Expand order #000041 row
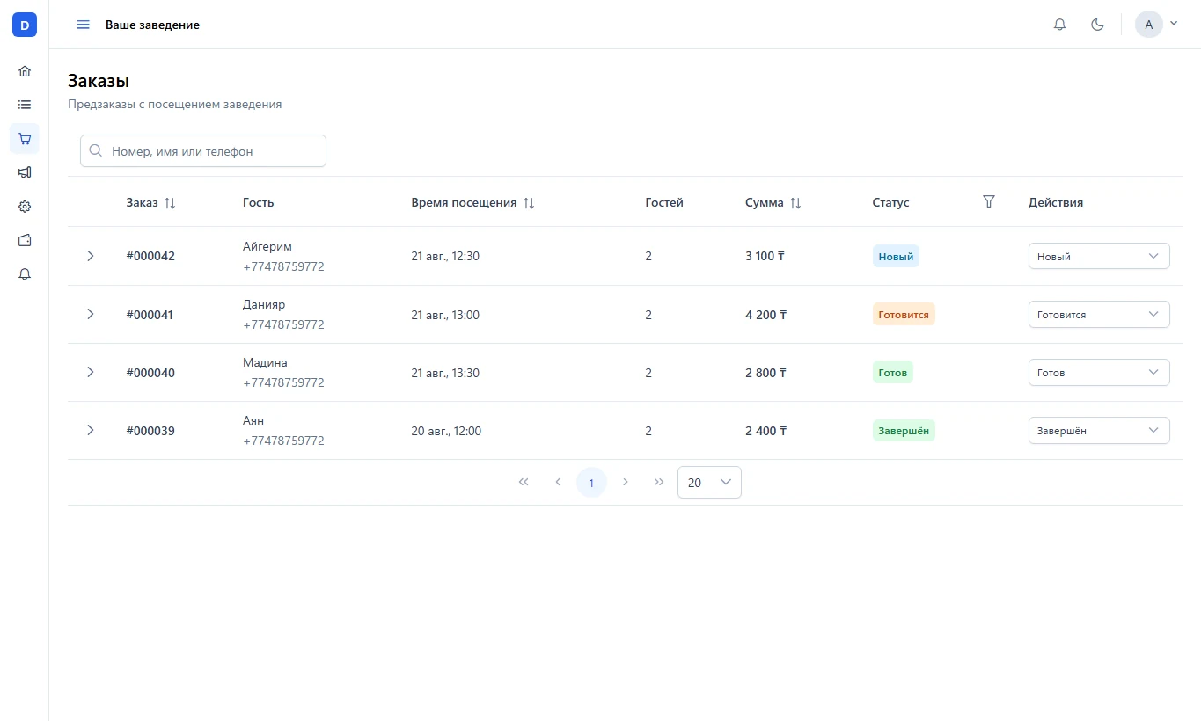This screenshot has width=1201, height=721. coord(90,314)
